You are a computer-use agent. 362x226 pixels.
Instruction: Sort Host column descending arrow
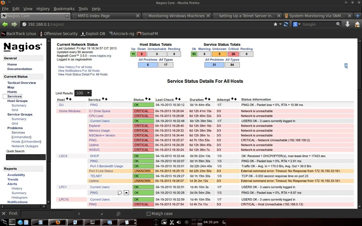pos(70,99)
